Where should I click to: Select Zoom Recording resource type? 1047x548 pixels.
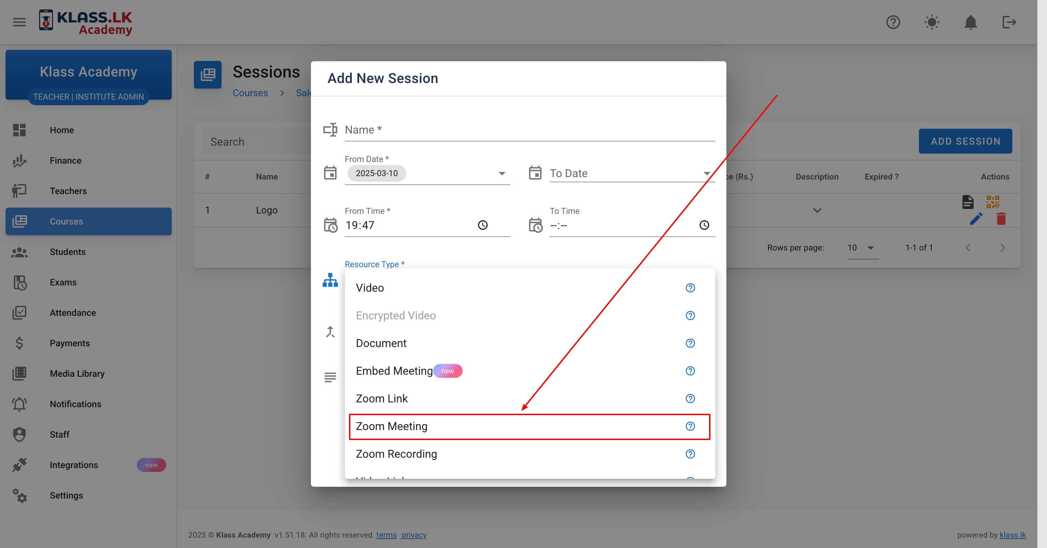click(396, 454)
